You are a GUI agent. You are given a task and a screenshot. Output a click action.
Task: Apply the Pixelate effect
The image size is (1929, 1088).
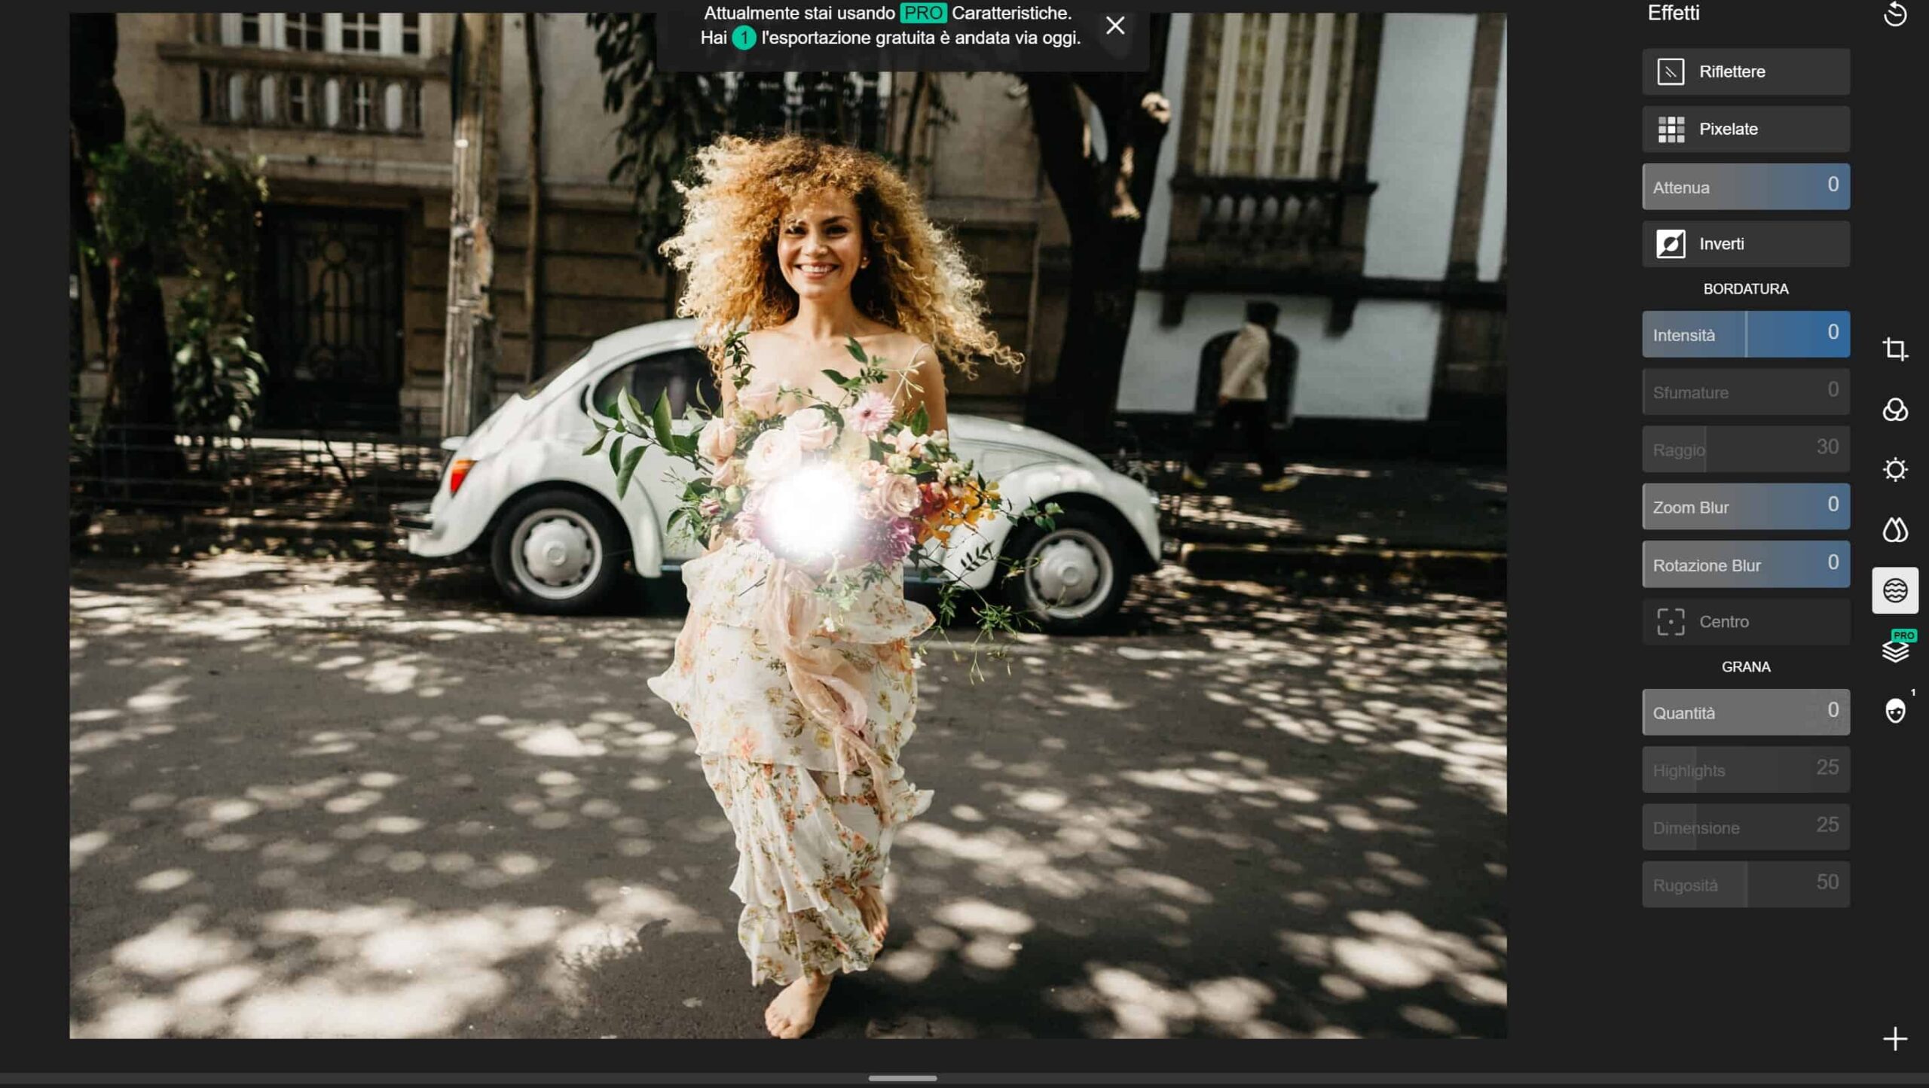point(1746,129)
